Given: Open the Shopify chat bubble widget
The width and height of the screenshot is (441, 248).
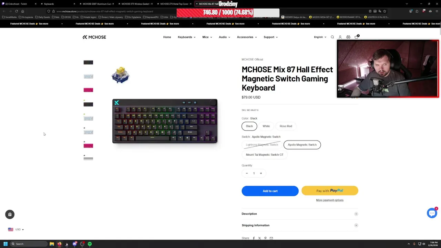Looking at the screenshot, I should pos(432,213).
